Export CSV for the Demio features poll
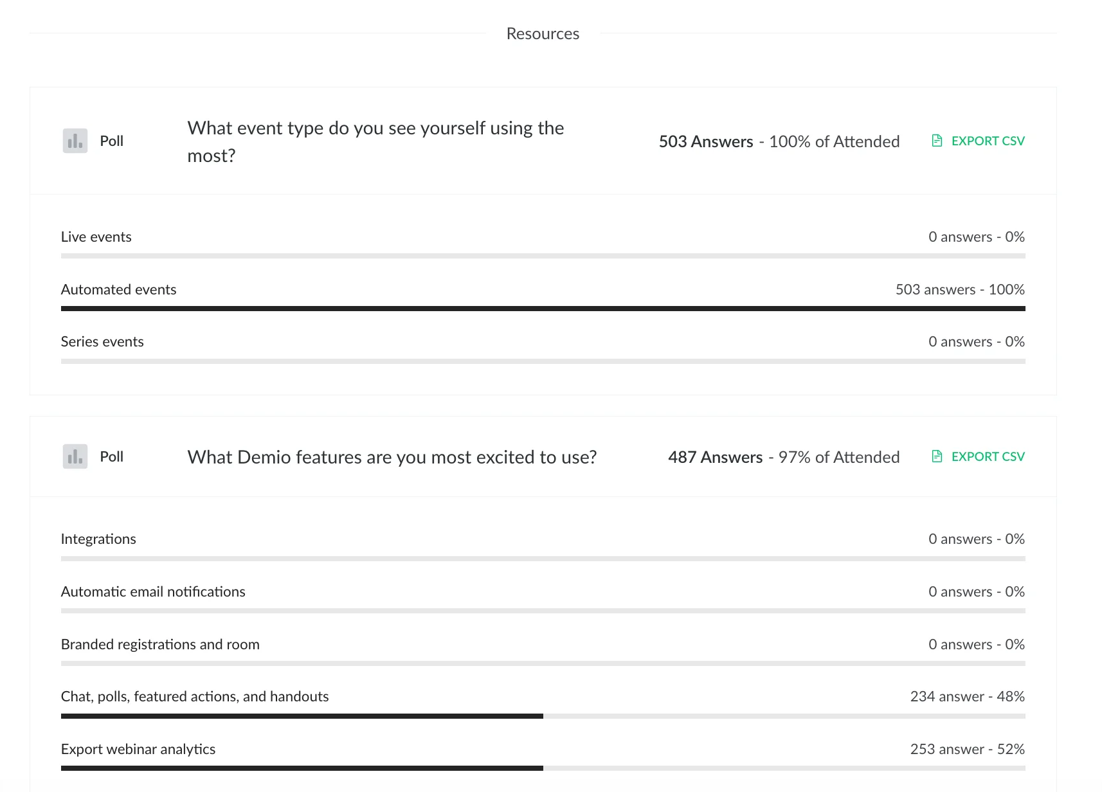Image resolution: width=1102 pixels, height=792 pixels. 988,456
